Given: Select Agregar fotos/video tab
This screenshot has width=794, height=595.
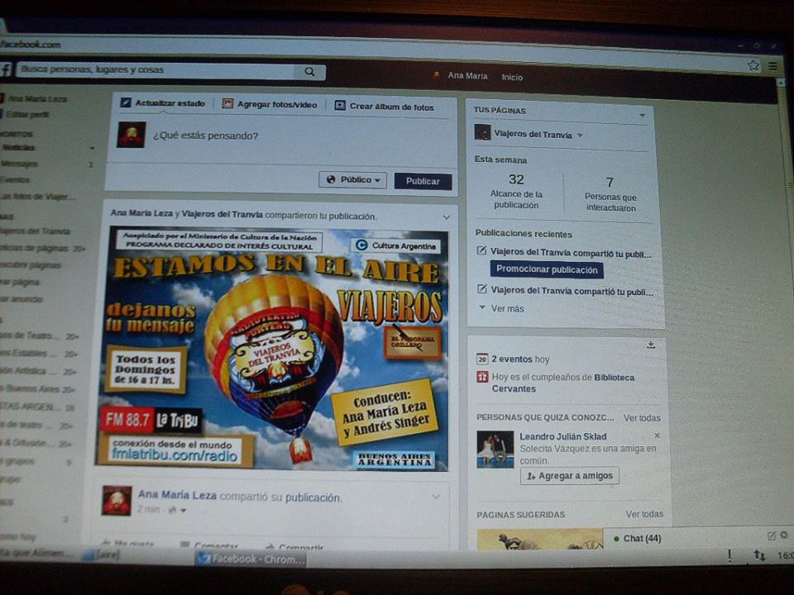Looking at the screenshot, I should (x=270, y=104).
